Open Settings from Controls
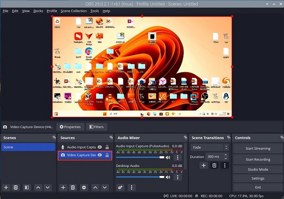Image resolution: width=284 pixels, height=199 pixels. click(258, 178)
